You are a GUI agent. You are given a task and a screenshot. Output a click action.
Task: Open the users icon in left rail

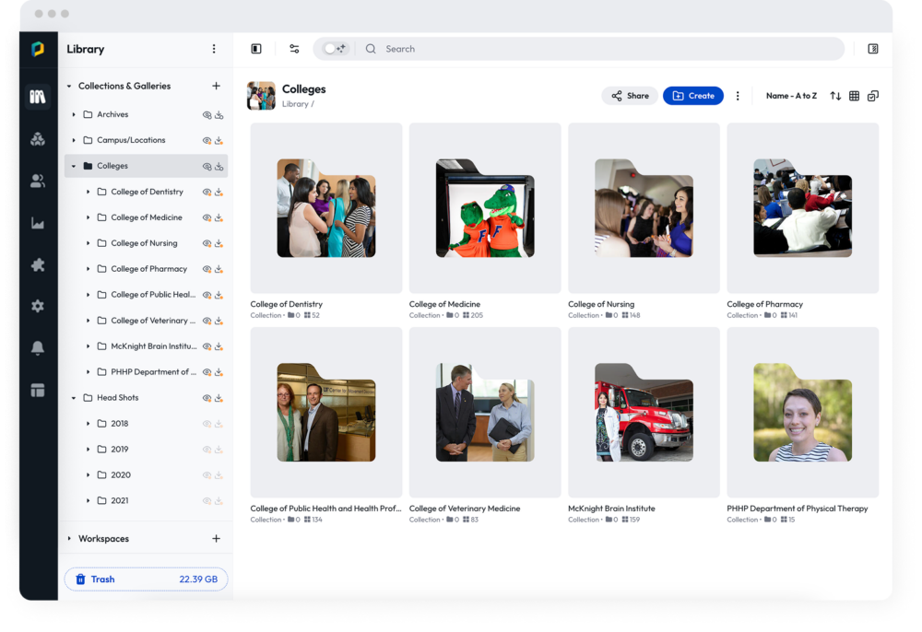point(38,181)
